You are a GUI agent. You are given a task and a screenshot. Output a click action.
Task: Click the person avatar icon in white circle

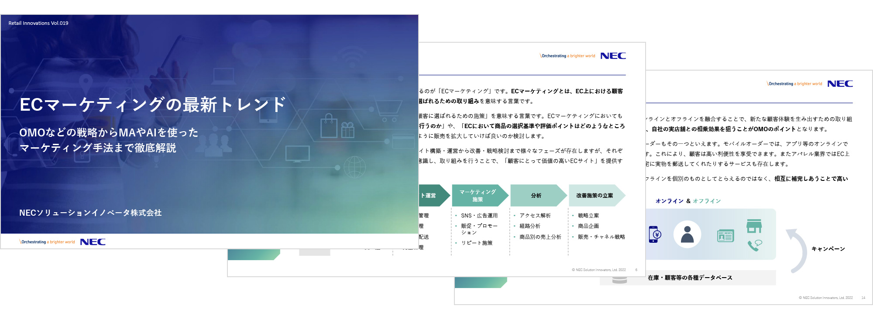[x=687, y=234]
